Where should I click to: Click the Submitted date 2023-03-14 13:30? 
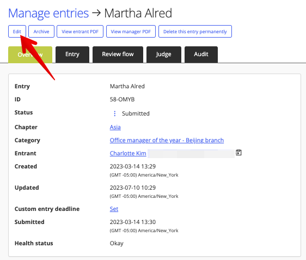pos(133,222)
